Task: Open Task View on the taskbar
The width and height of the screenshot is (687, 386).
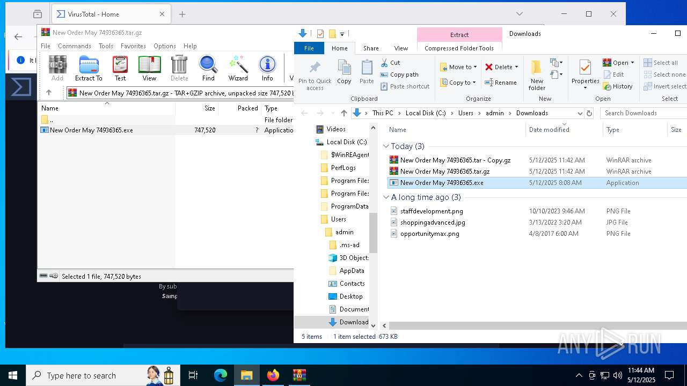Action: tap(193, 375)
